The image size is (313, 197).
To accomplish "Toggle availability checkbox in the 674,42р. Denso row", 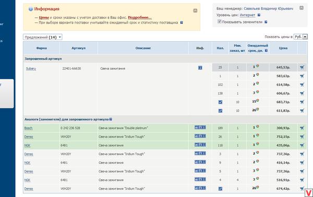I will pos(220,189).
